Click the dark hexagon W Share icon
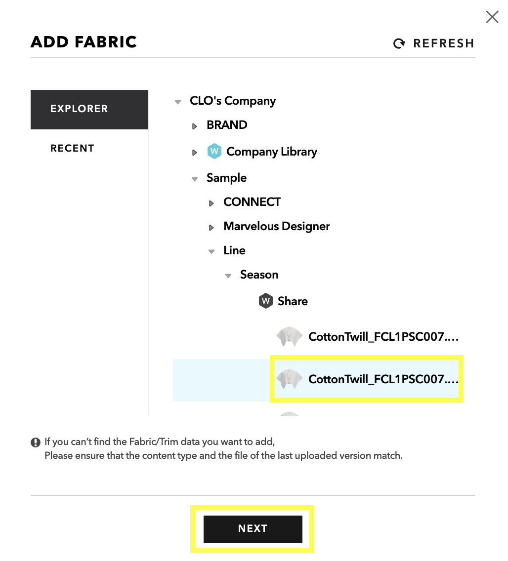This screenshot has height=561, width=508. point(266,301)
